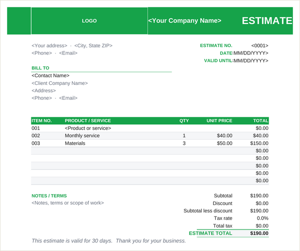Screen dimensions: 300x251
Task: Click the BILL TO heading
Action: coord(40,68)
